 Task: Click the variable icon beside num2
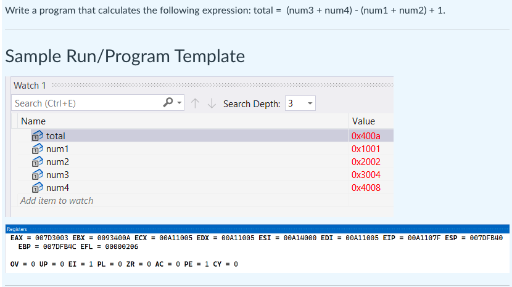[37, 162]
